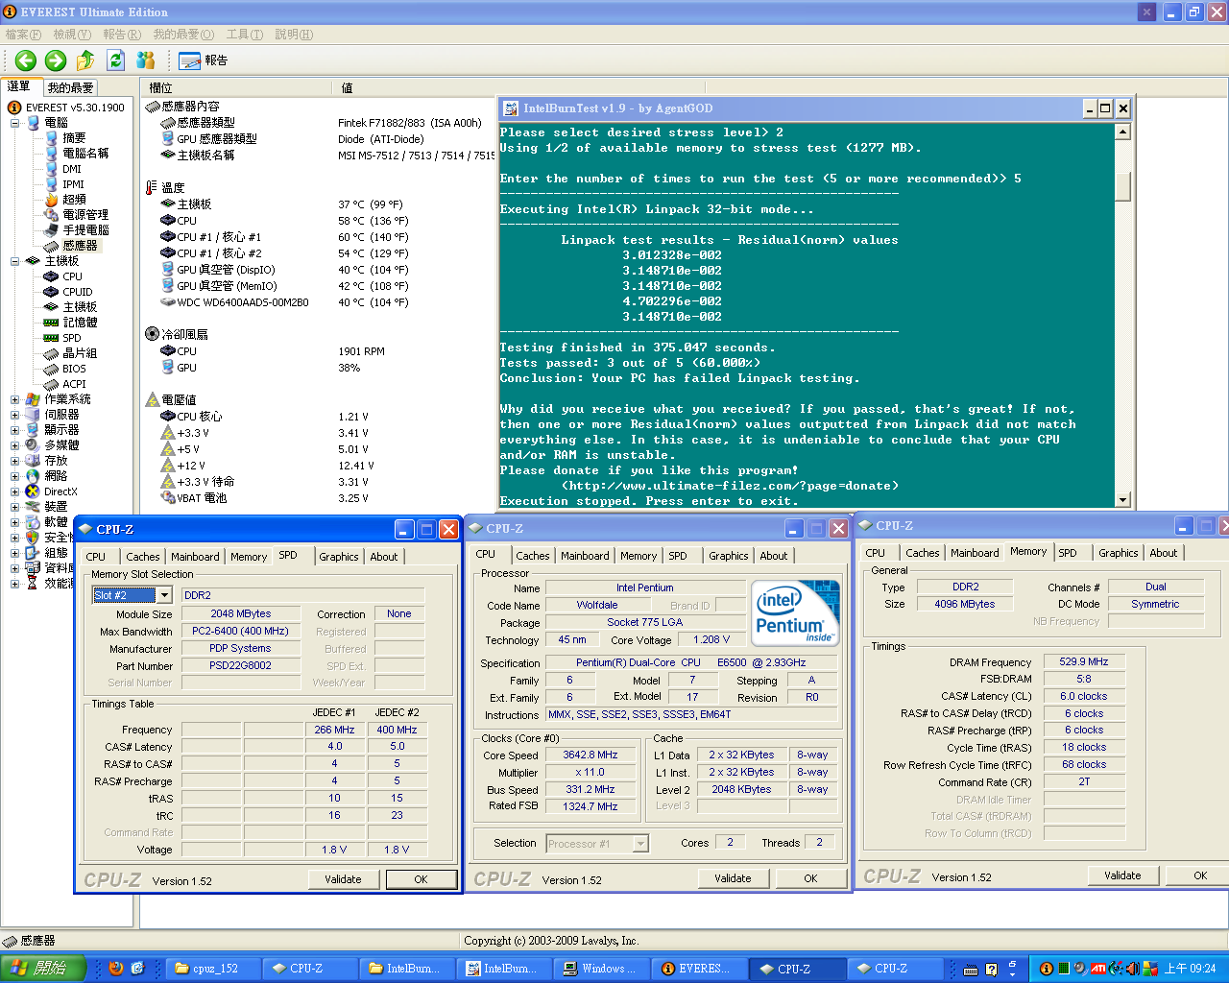Click the green Back arrow in EVEREST toolbar
The height and width of the screenshot is (983, 1229).
(x=26, y=60)
